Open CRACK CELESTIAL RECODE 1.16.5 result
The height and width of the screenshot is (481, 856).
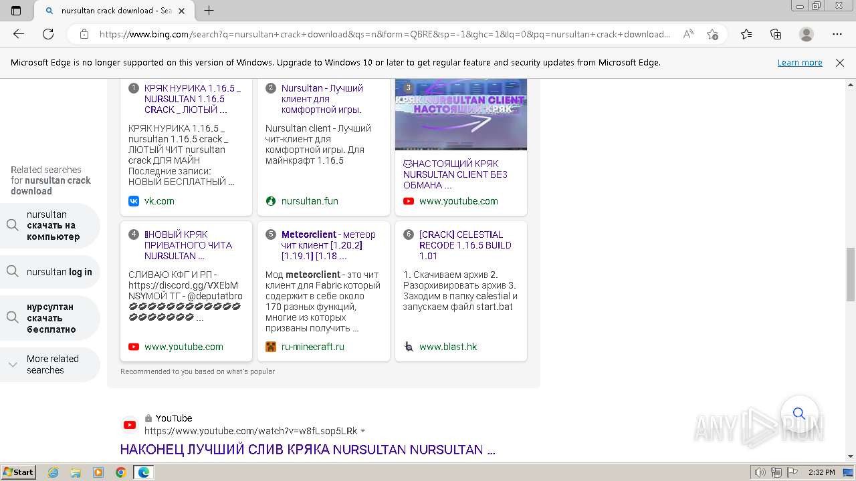click(x=465, y=245)
